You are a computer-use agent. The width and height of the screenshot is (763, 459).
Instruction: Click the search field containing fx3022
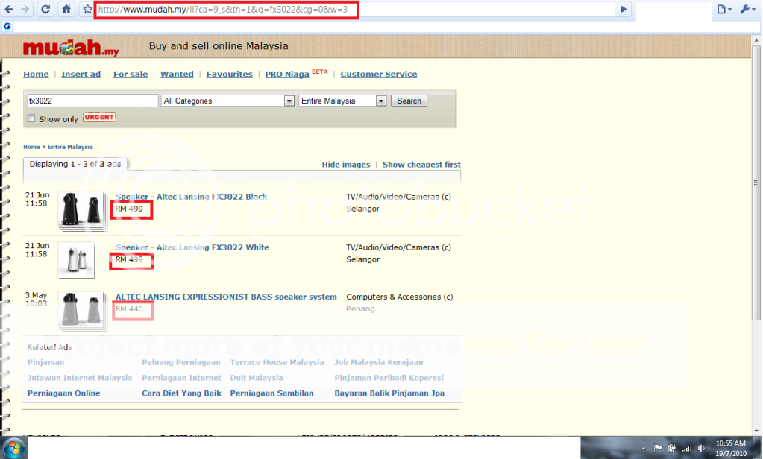[x=92, y=101]
